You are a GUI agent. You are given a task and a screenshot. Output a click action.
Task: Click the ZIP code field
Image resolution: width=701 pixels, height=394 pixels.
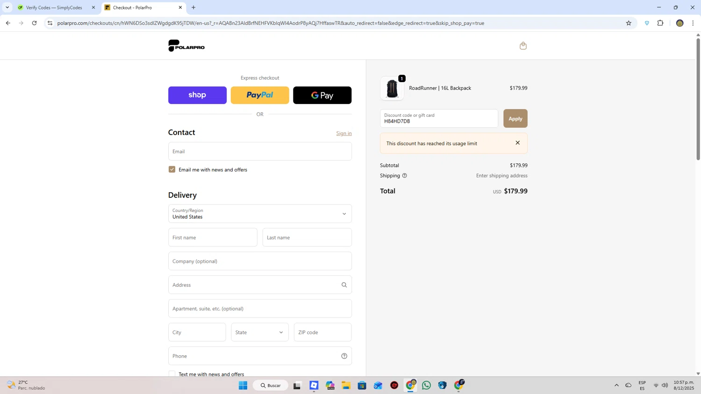(x=323, y=332)
